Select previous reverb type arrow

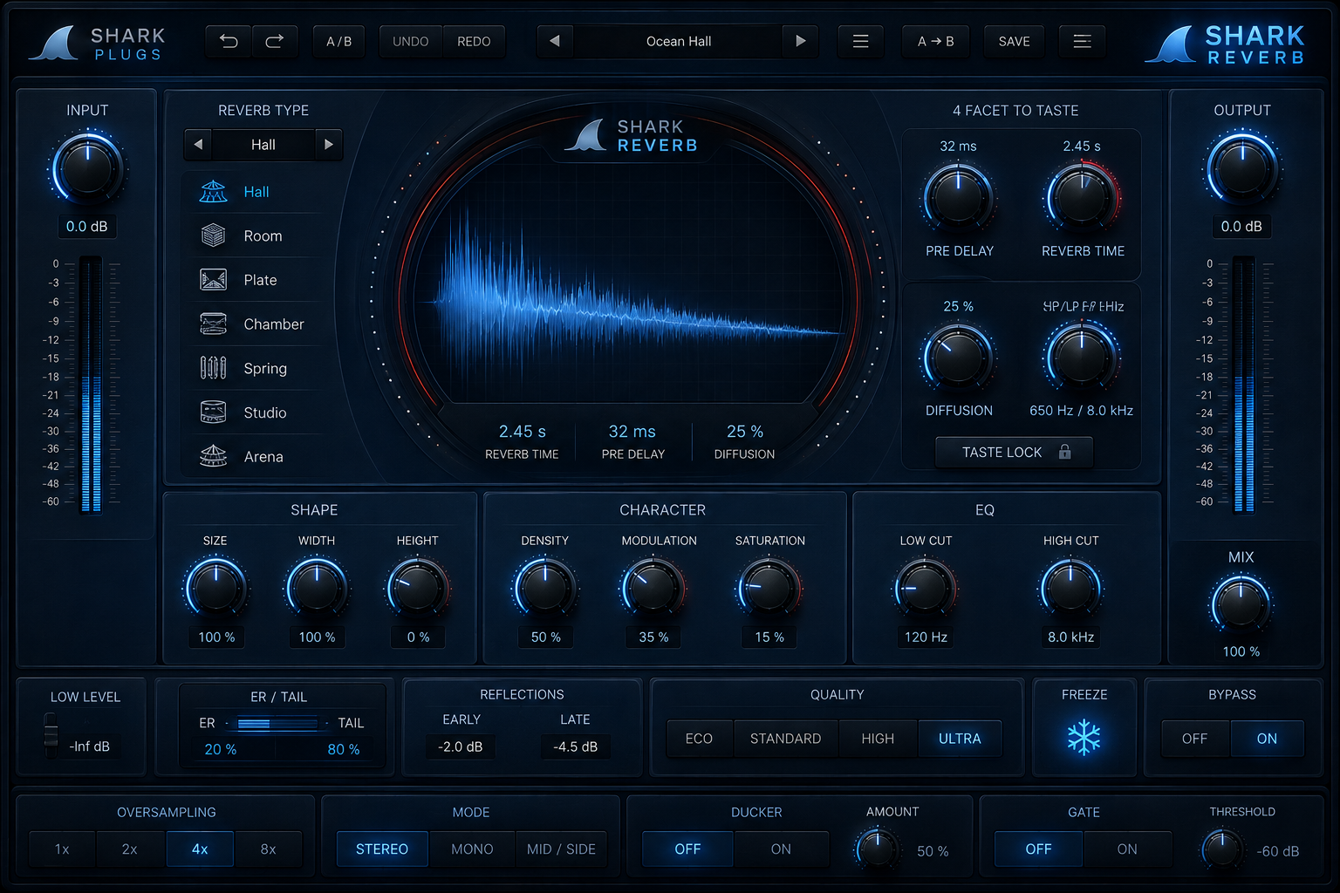[x=198, y=145]
